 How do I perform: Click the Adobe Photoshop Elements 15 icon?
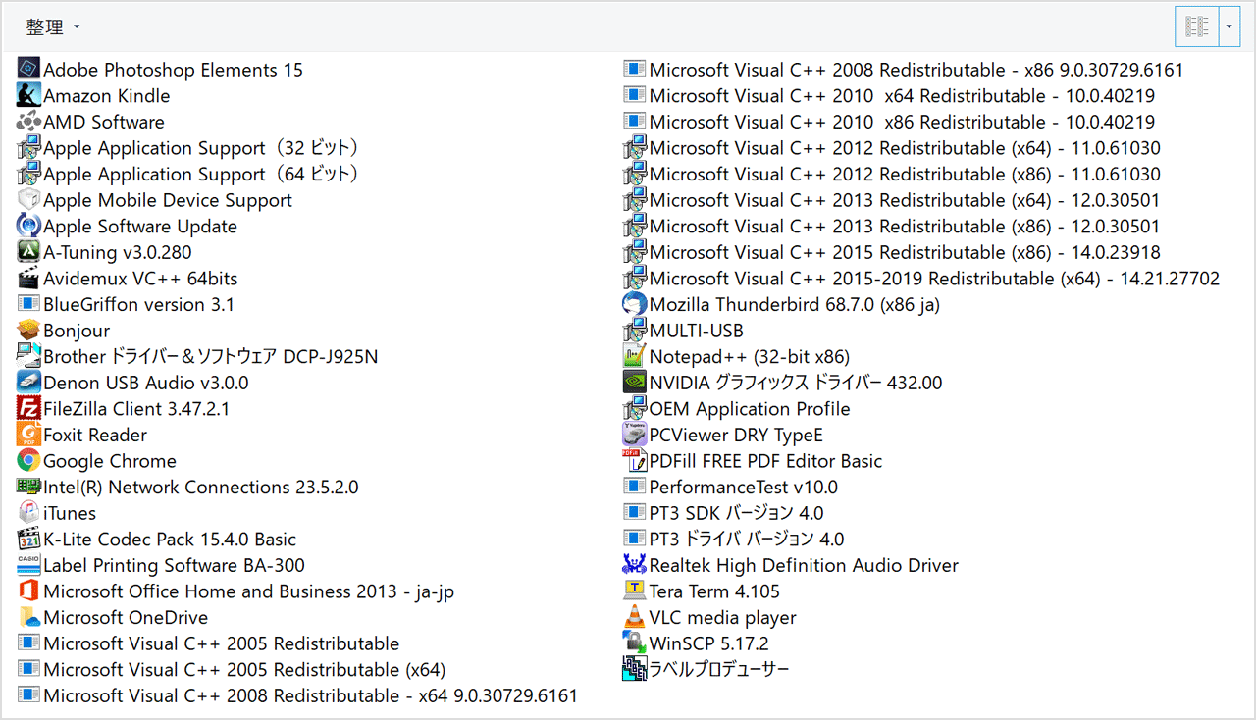point(28,69)
